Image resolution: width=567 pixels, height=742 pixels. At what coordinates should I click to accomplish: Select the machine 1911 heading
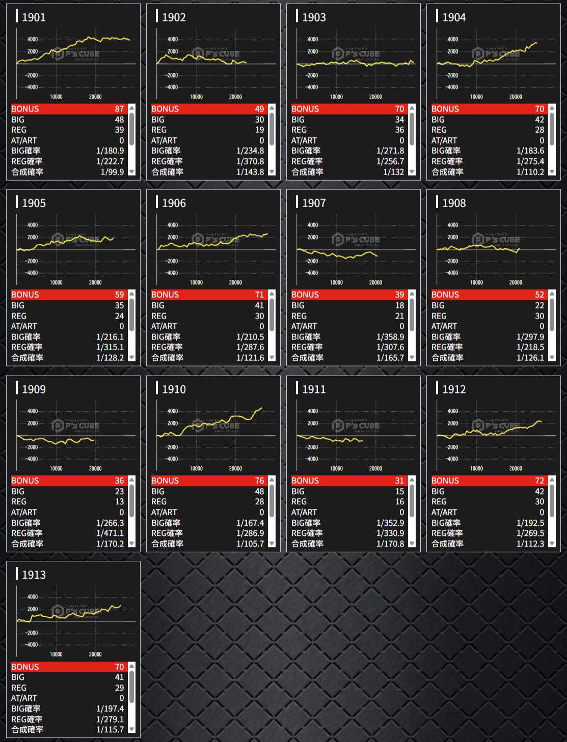[314, 389]
